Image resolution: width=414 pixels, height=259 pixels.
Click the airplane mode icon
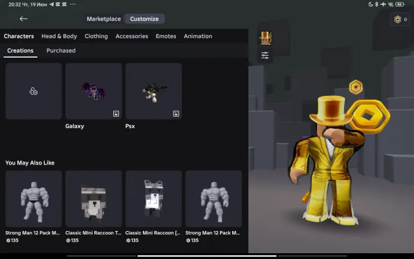point(383,5)
